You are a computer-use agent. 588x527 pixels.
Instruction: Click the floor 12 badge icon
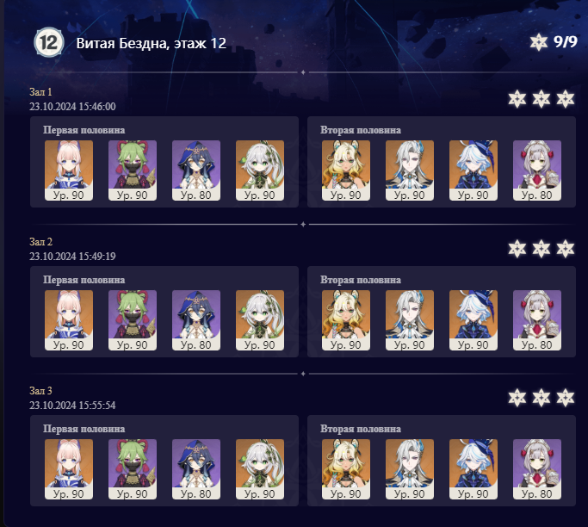(49, 43)
